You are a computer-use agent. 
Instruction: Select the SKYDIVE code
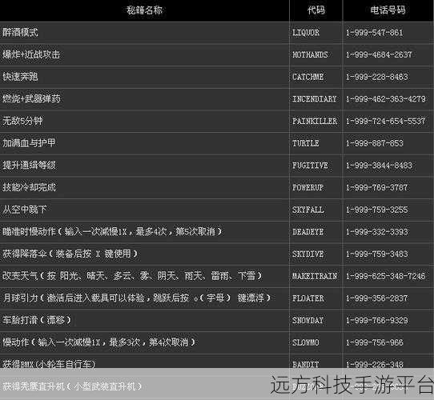(307, 254)
